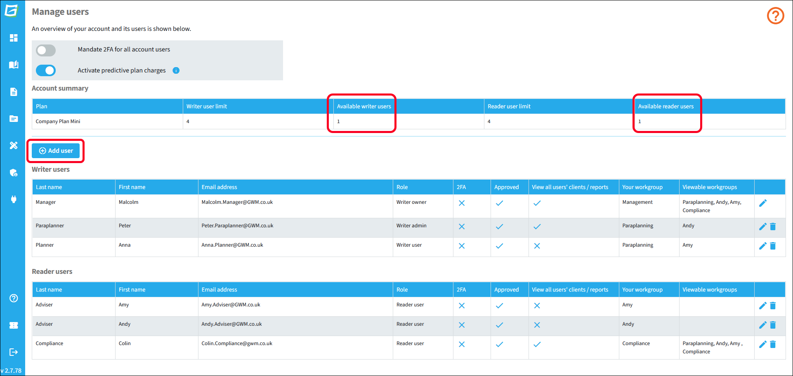Open the plug integrations icon in the sidebar
The image size is (793, 376).
pos(14,199)
